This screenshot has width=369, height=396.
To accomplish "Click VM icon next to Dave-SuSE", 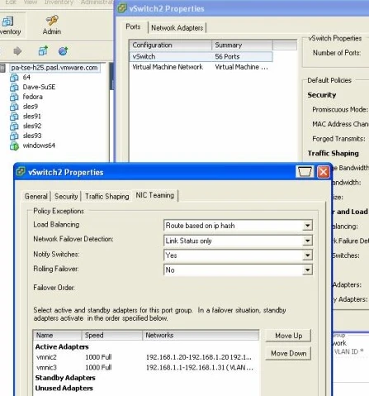I will pyautogui.click(x=14, y=88).
